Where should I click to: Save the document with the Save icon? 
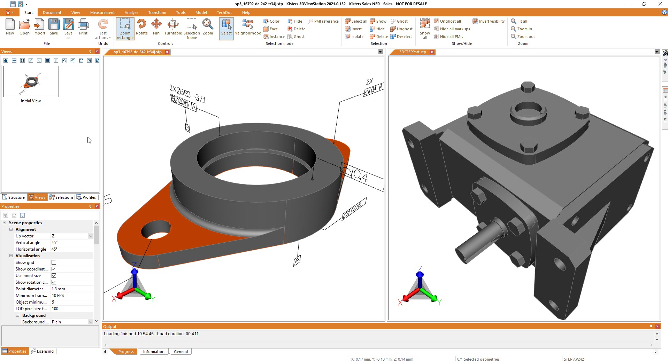[54, 27]
